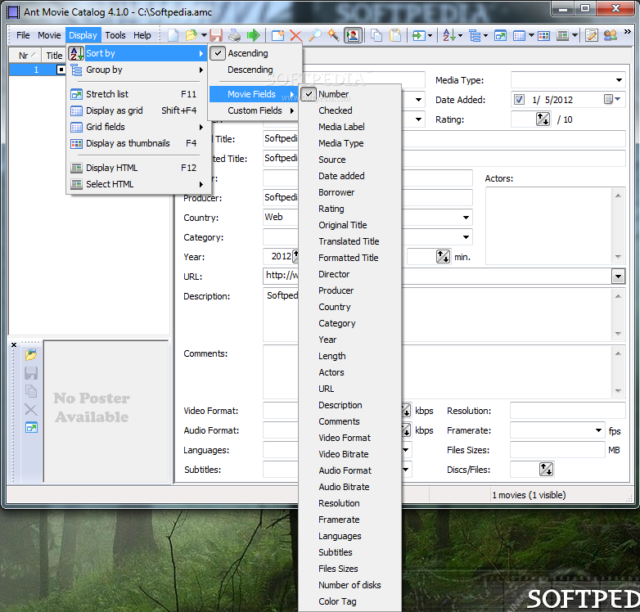Click the Display HTML toolbar icon
The width and height of the screenshot is (640, 612).
tap(563, 35)
